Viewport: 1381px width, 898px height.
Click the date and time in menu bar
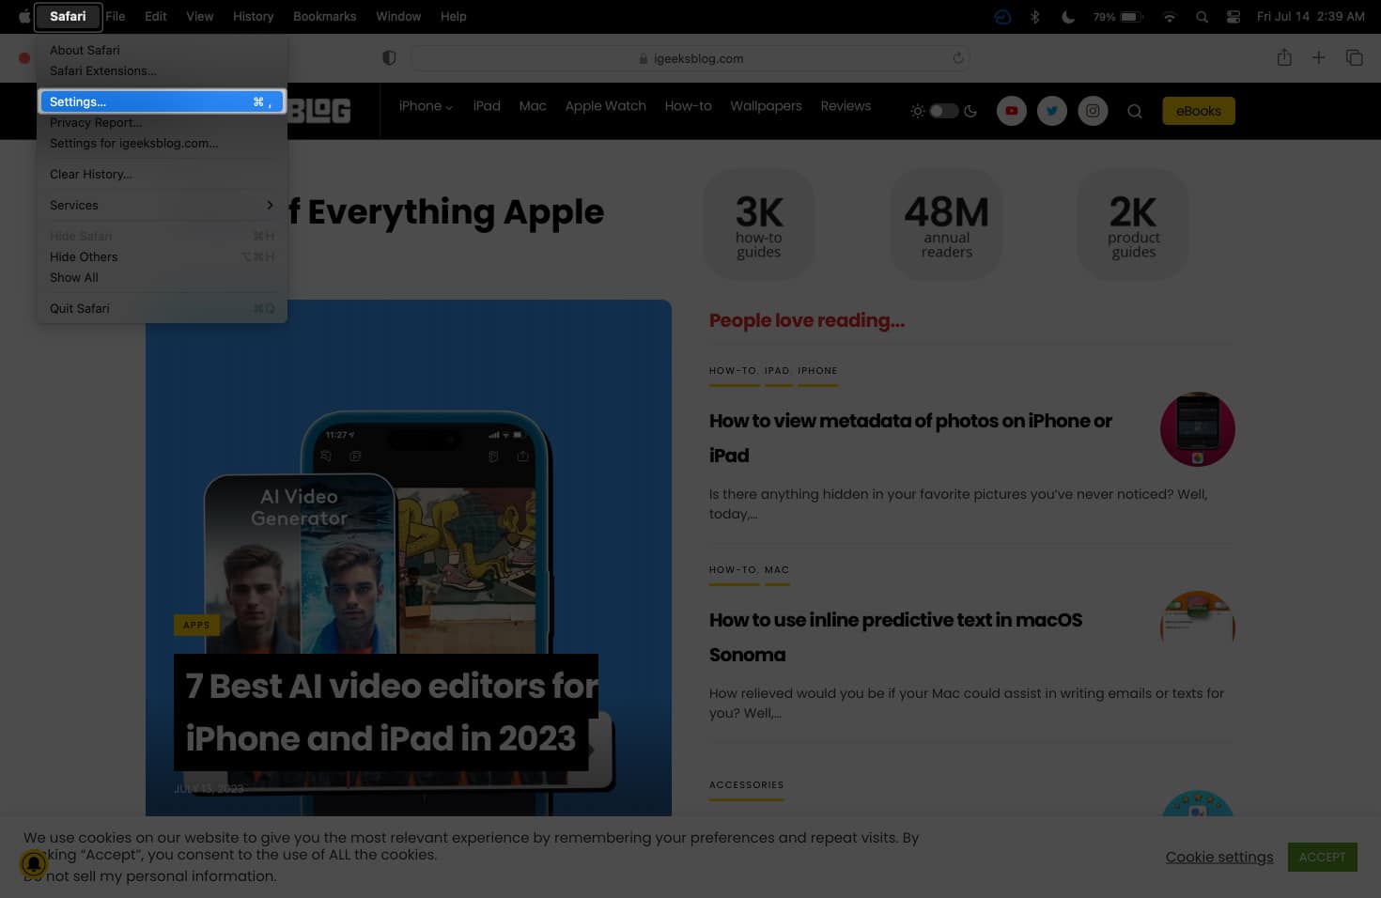coord(1311,16)
